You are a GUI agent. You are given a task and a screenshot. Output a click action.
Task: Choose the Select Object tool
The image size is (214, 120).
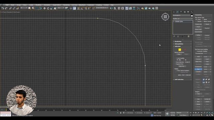(x=29, y=8)
